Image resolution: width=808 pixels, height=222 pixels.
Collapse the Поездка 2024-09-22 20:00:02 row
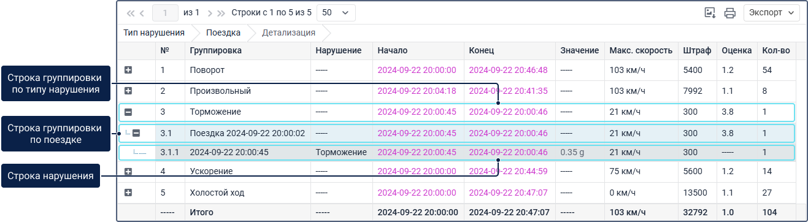(x=137, y=133)
